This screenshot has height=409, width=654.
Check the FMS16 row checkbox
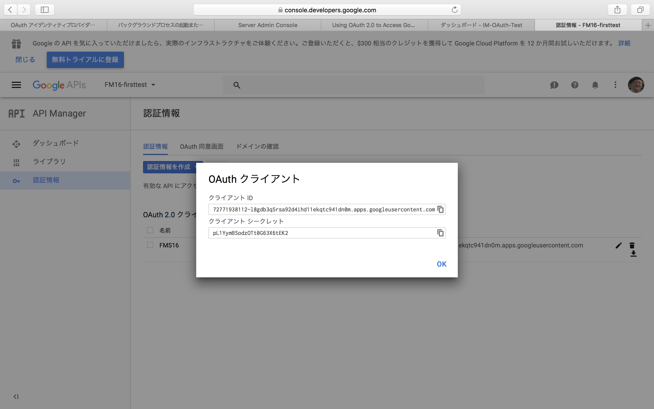click(150, 245)
